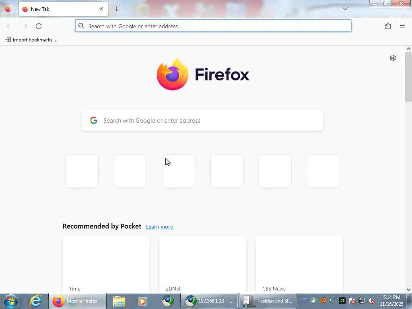This screenshot has height=309, width=412.
Task: Open Action Center flag tray icon
Action: (x=352, y=301)
